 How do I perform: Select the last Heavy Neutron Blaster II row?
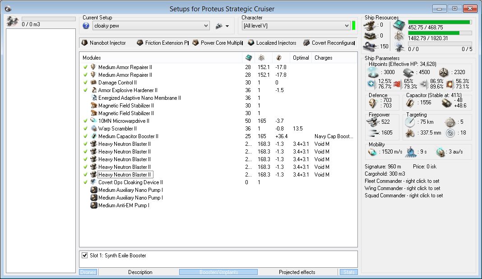click(x=218, y=174)
